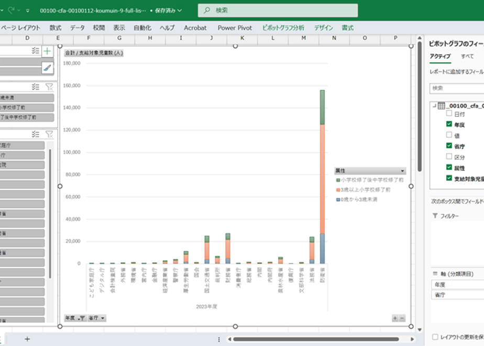484x346 pixels.
Task: Click the magnifier icon in the search box
Action: pos(206,10)
